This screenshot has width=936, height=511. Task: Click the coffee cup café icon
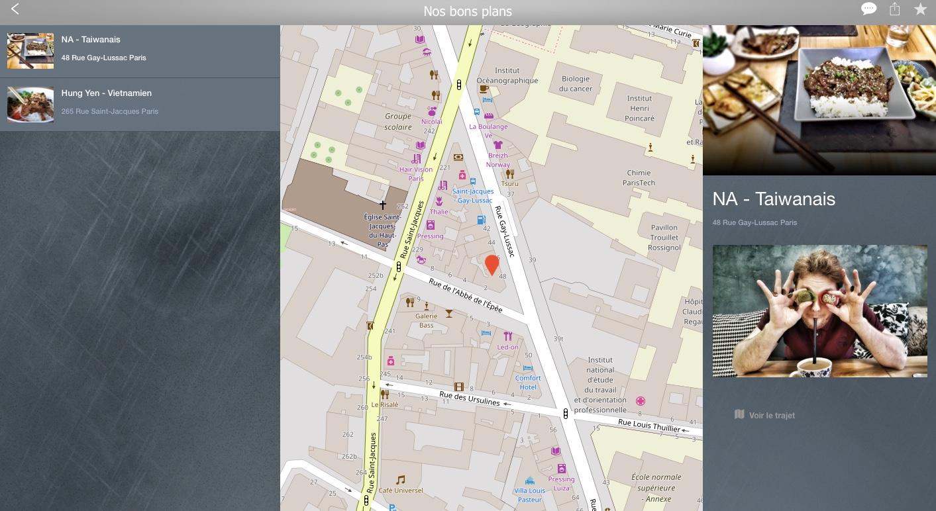tap(484, 89)
